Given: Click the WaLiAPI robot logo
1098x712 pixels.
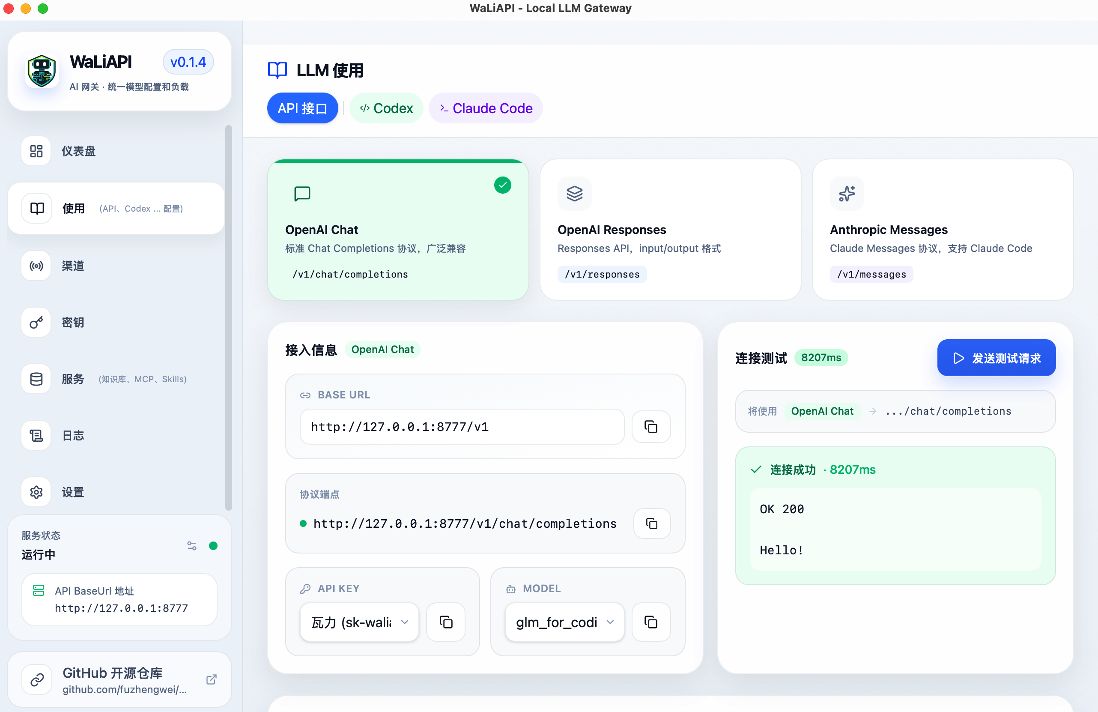Looking at the screenshot, I should click(x=42, y=71).
